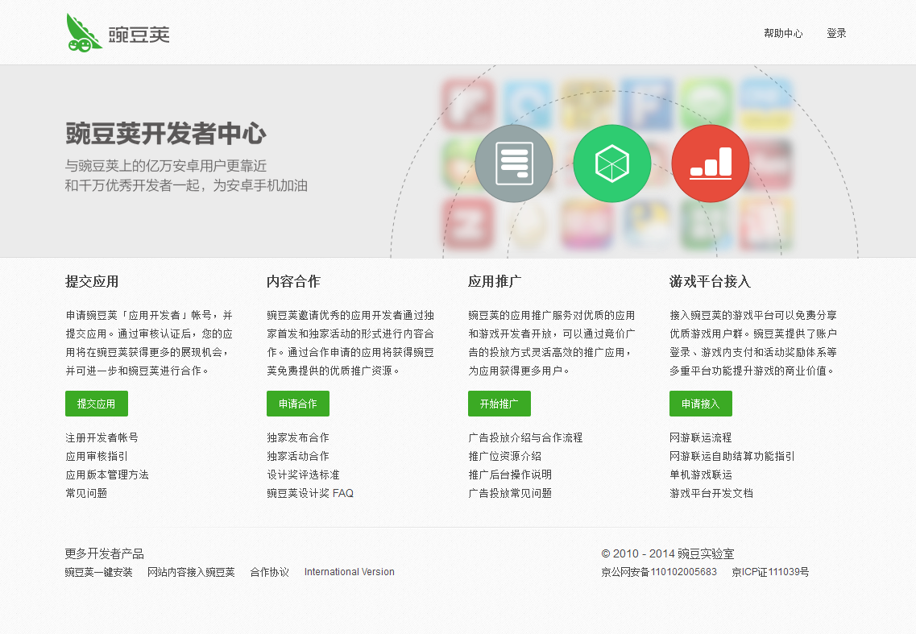Click the red bar chart circle icon
Viewport: 916px width, 634px height.
coord(711,164)
